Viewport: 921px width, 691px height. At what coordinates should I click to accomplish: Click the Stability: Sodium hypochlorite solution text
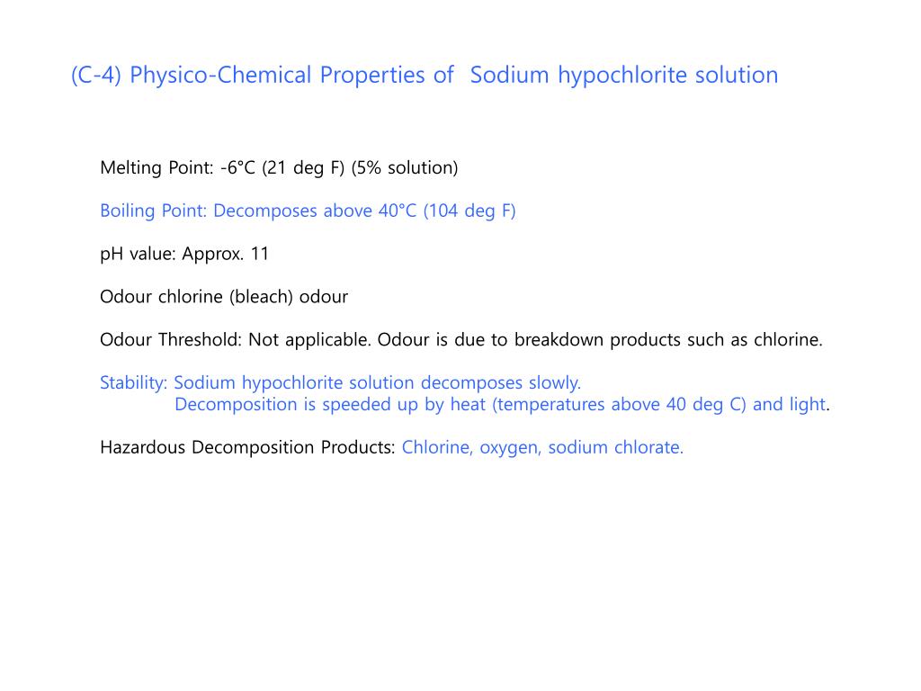pyautogui.click(x=340, y=383)
